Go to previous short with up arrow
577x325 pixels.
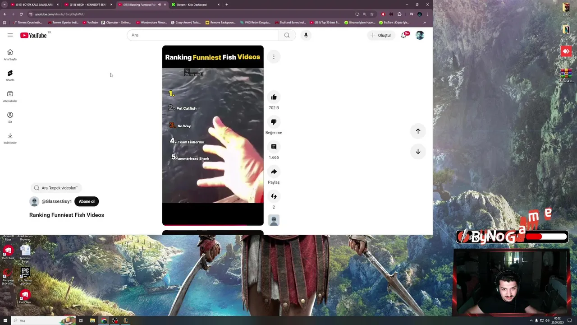(418, 131)
